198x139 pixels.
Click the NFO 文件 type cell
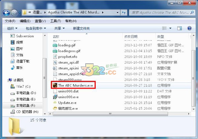point(165,57)
